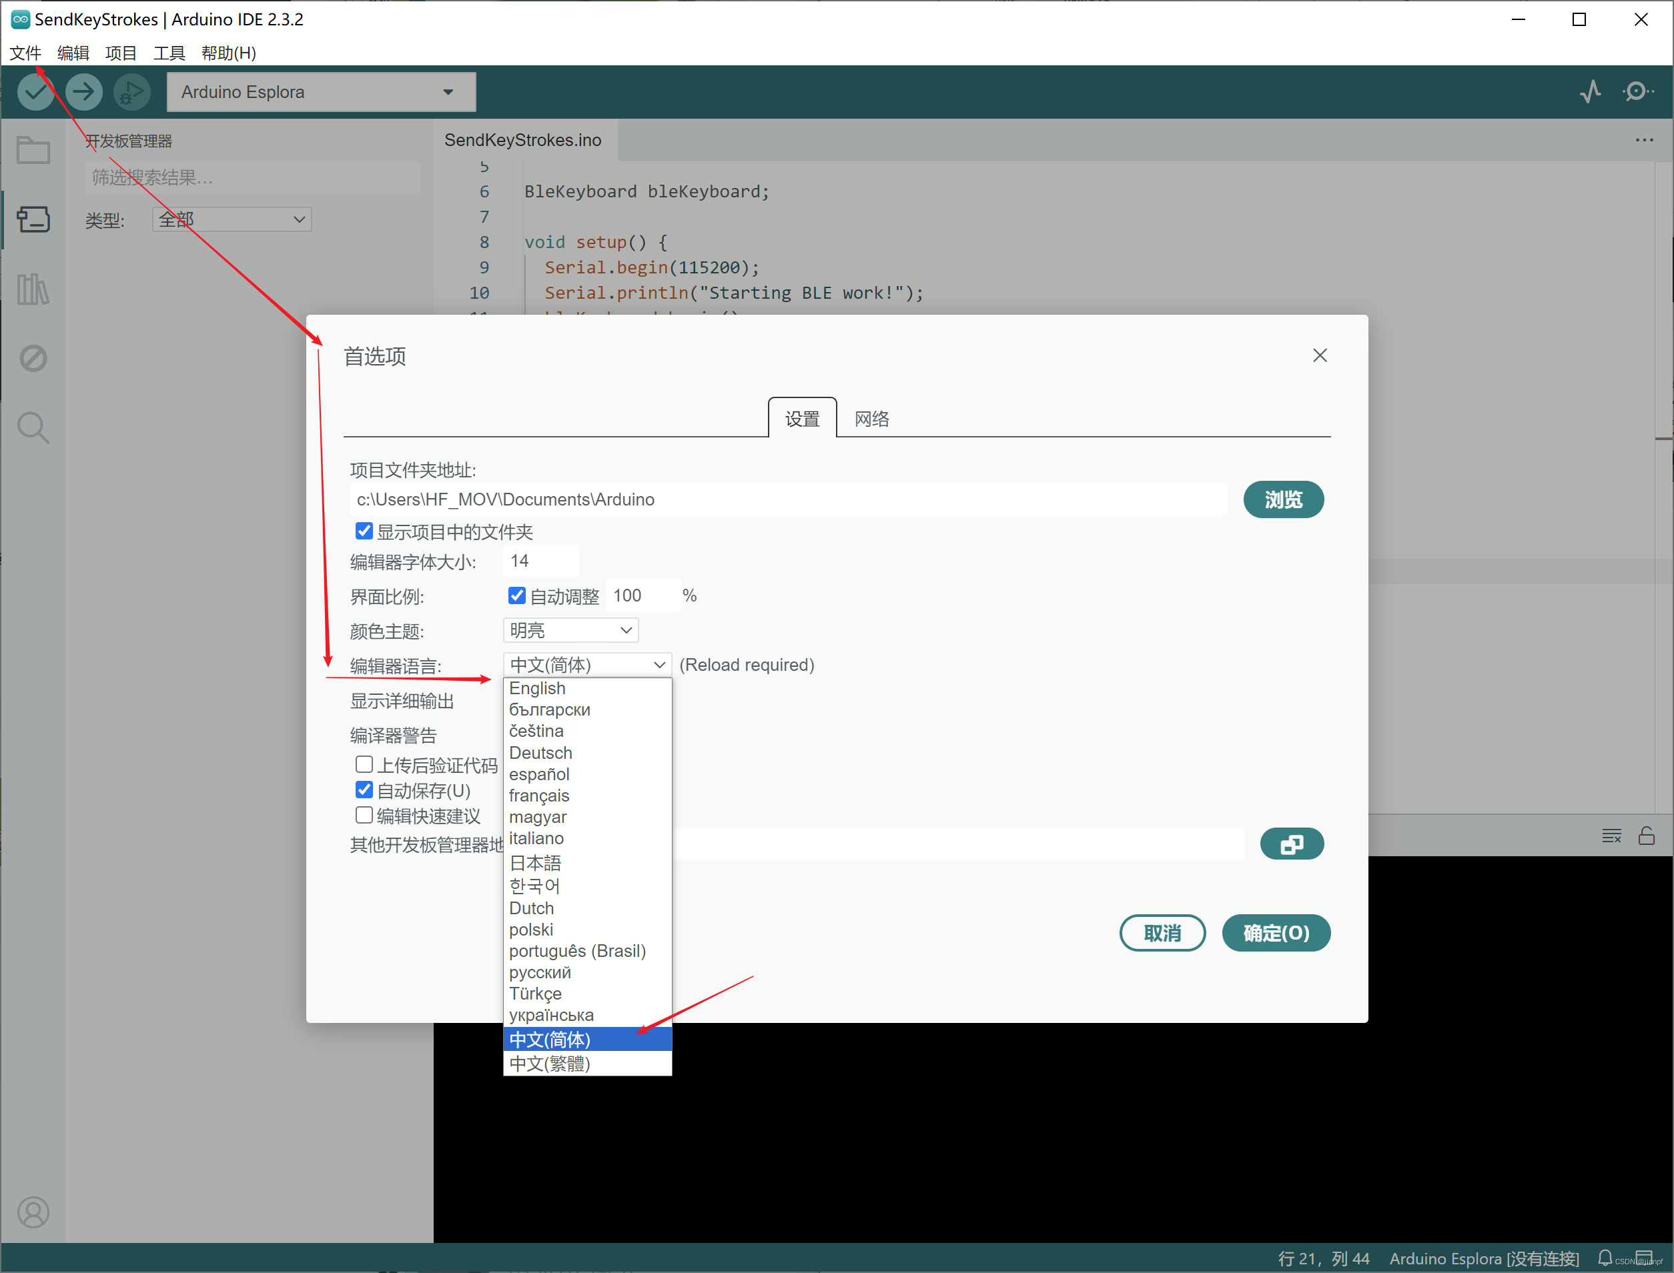The width and height of the screenshot is (1674, 1273).
Task: Toggle the output lock icon
Action: point(1646,836)
